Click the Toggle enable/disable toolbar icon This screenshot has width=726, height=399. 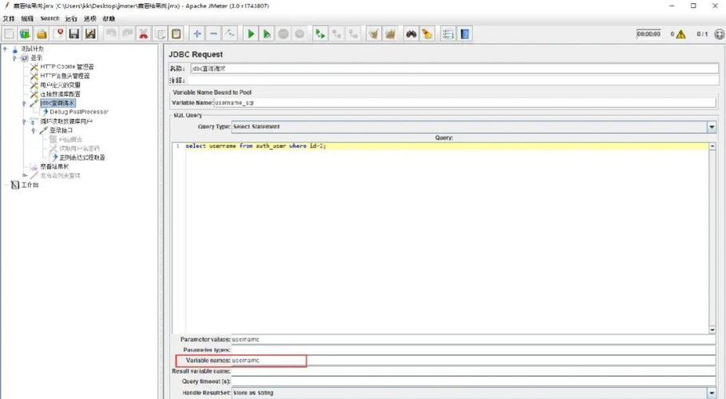coord(230,34)
